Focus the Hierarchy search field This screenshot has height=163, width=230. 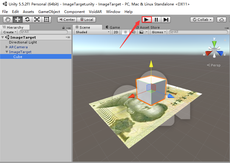(44, 32)
